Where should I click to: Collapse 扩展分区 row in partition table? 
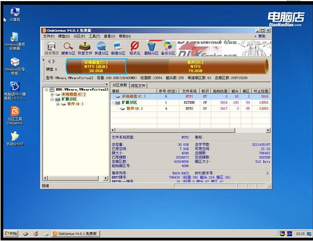pyautogui.click(x=113, y=103)
